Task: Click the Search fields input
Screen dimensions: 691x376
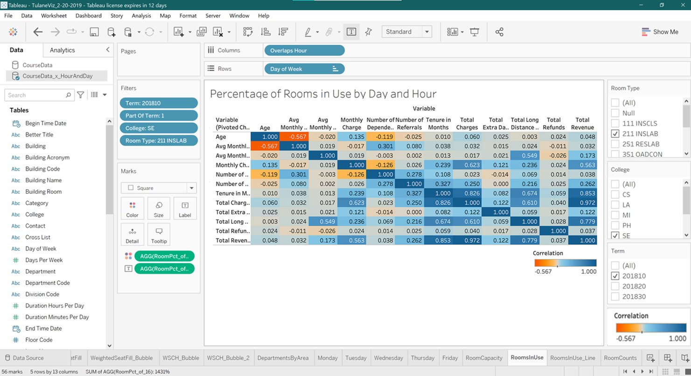Action: pos(40,95)
